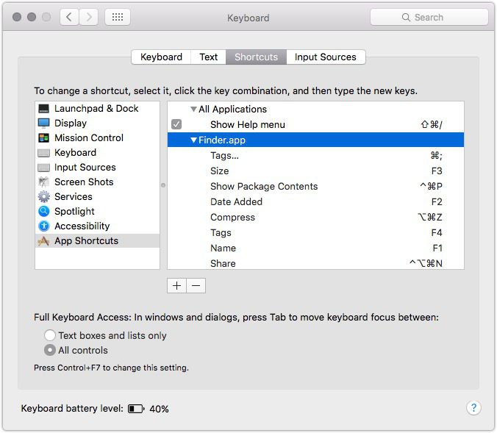497x433 pixels.
Task: Select Display category label
Action: (x=71, y=124)
